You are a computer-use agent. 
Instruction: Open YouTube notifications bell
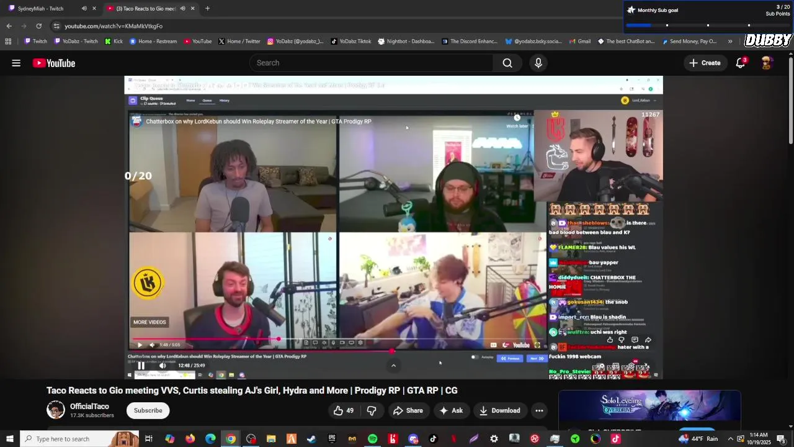coord(741,63)
